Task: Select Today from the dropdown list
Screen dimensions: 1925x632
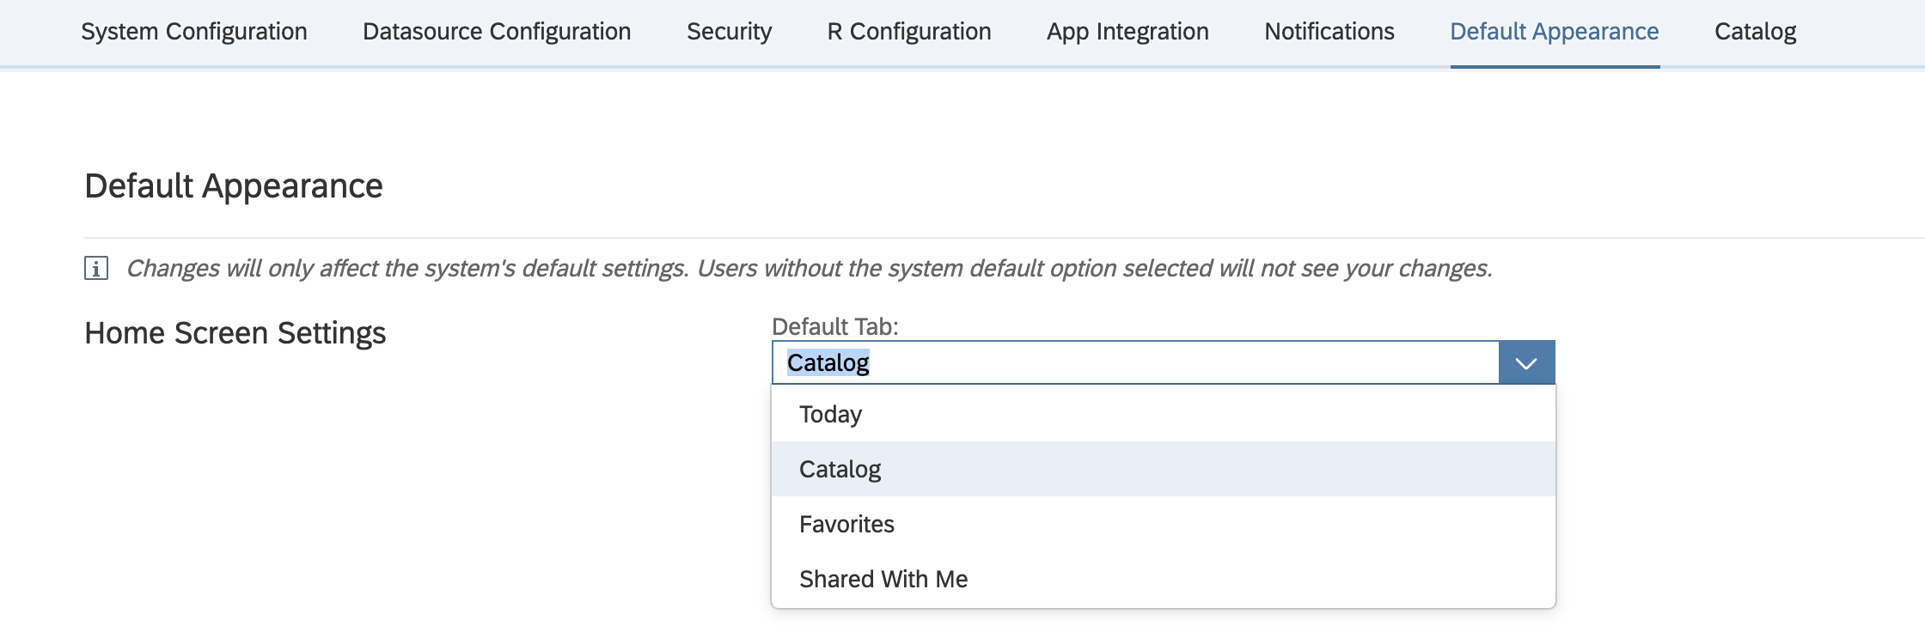Action: [x=830, y=415]
